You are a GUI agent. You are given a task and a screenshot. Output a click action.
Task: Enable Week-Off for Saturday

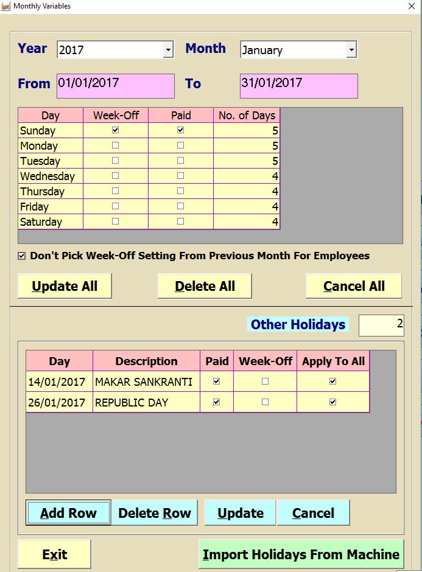[116, 221]
